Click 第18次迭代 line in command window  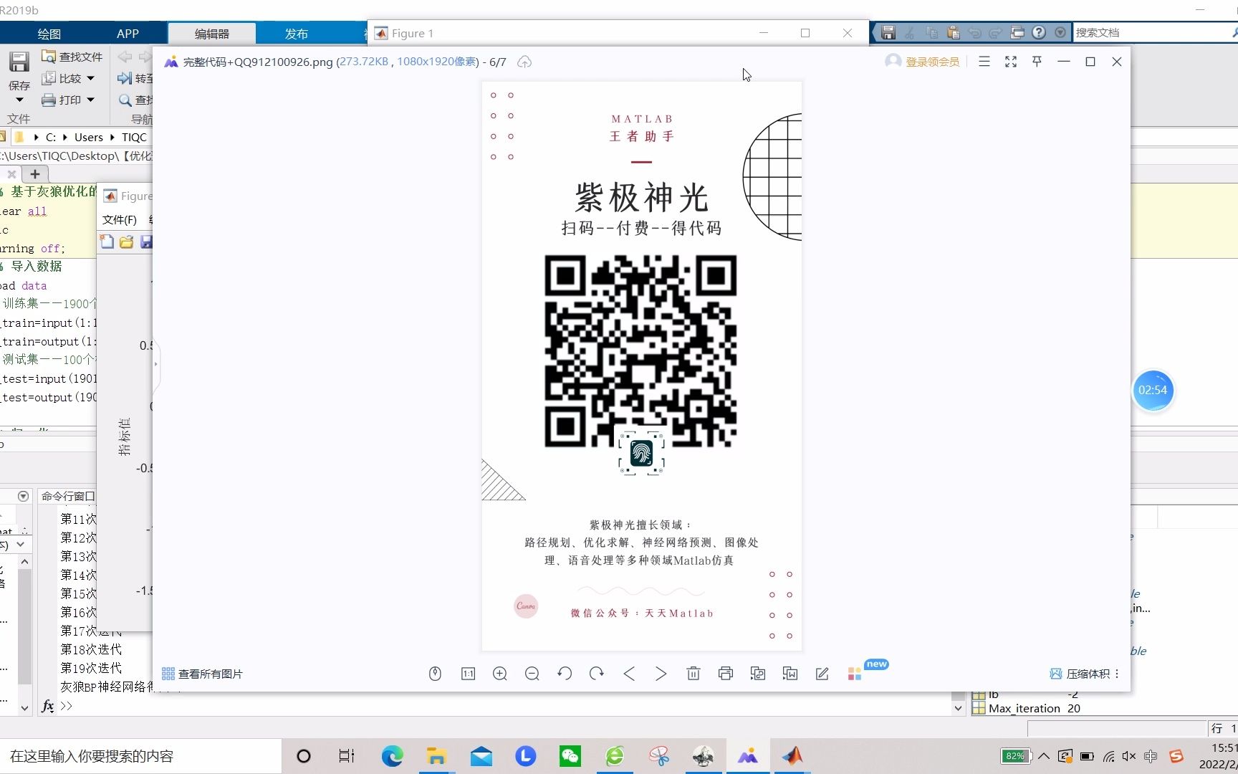point(91,649)
